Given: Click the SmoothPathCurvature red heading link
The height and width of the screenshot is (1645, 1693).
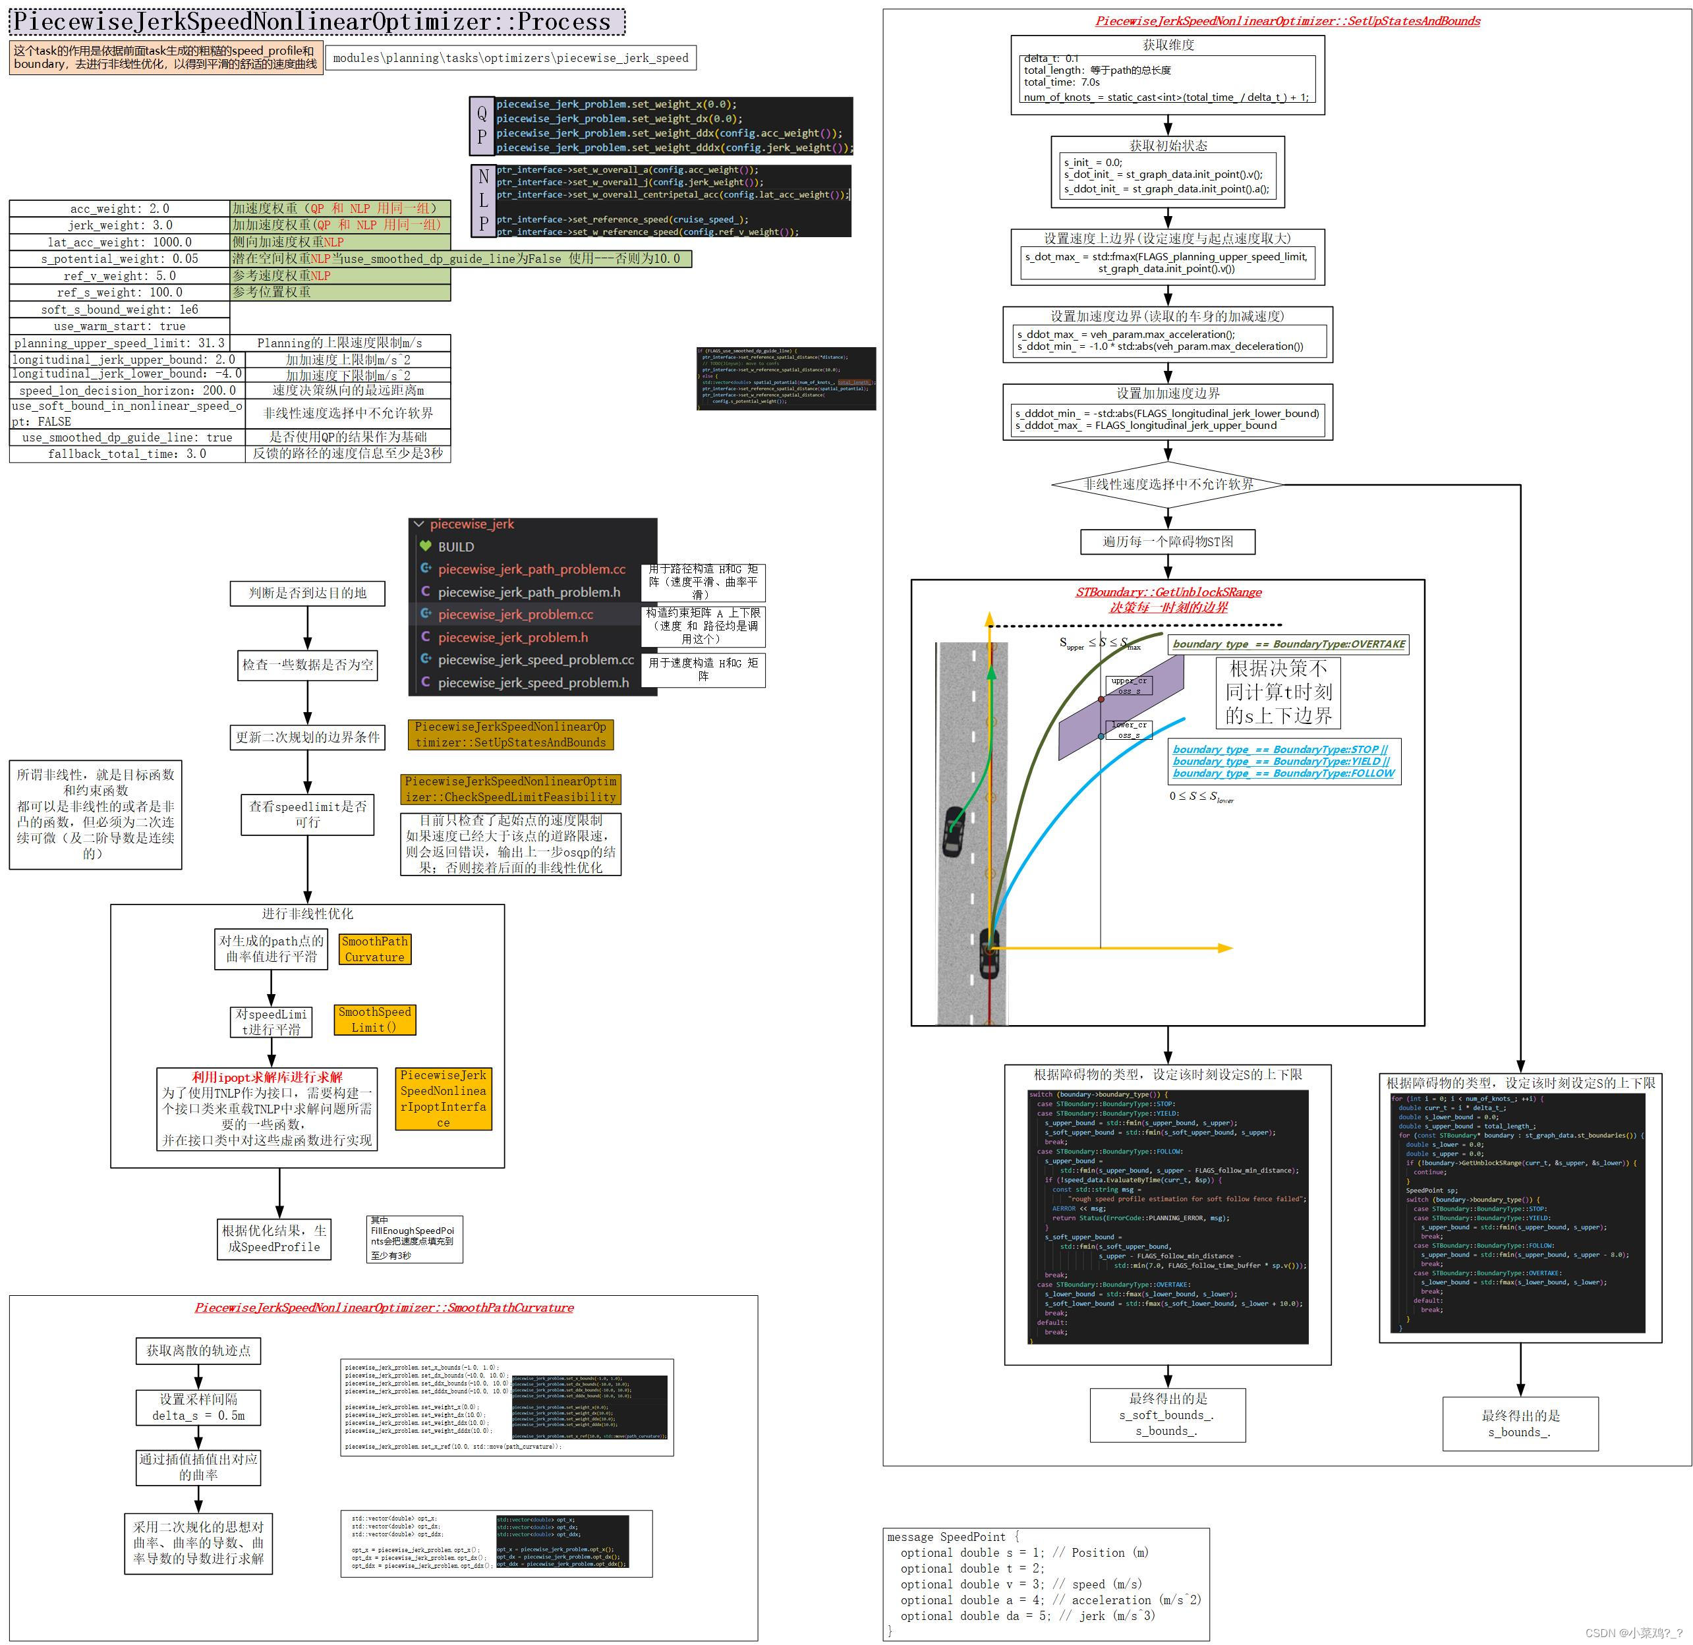Looking at the screenshot, I should coord(384,1307).
